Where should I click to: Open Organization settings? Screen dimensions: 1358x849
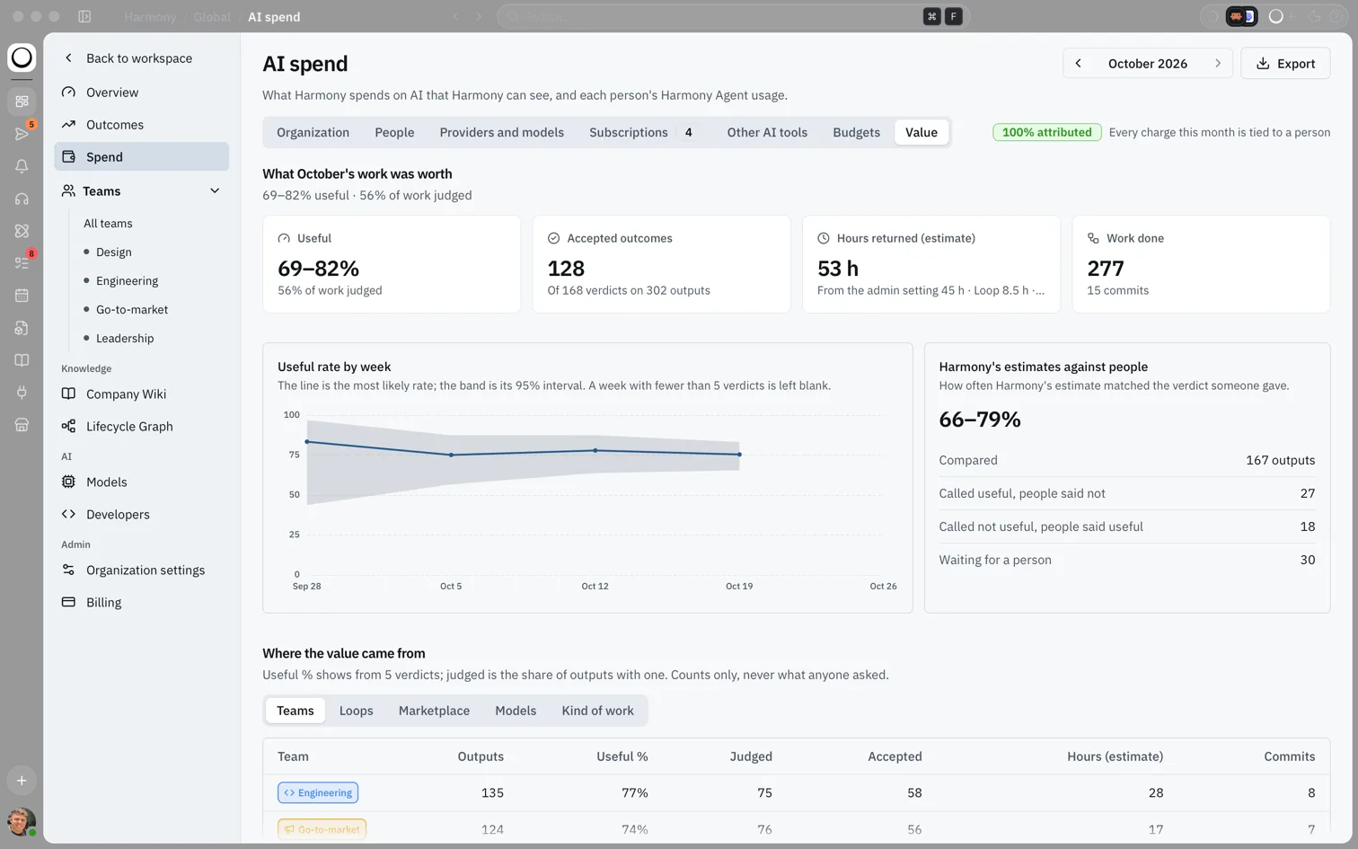pos(141,570)
